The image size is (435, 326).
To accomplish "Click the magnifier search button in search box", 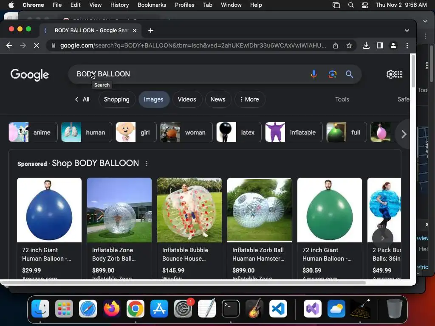I will coord(349,74).
